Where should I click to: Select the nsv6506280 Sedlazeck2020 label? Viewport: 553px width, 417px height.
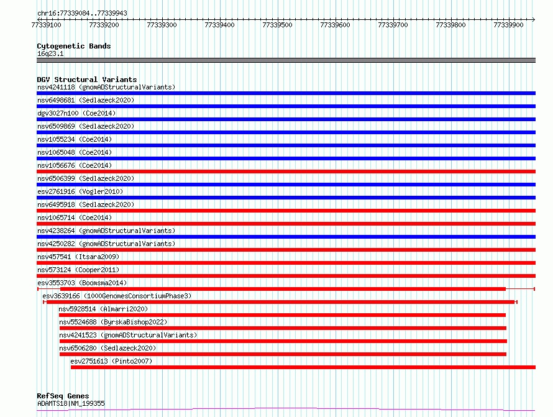107,348
